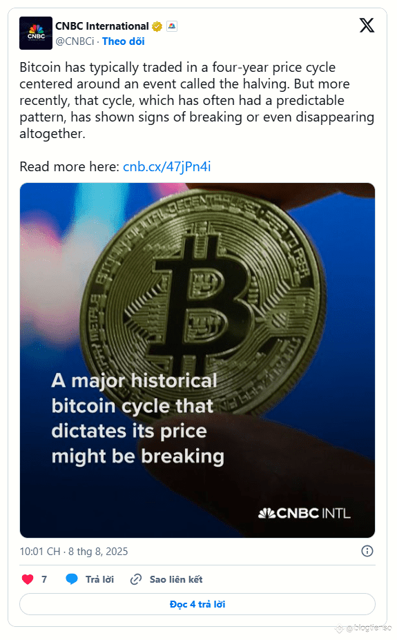This screenshot has height=640, width=397.
Task: Open CNBC International profile name
Action: (x=102, y=26)
